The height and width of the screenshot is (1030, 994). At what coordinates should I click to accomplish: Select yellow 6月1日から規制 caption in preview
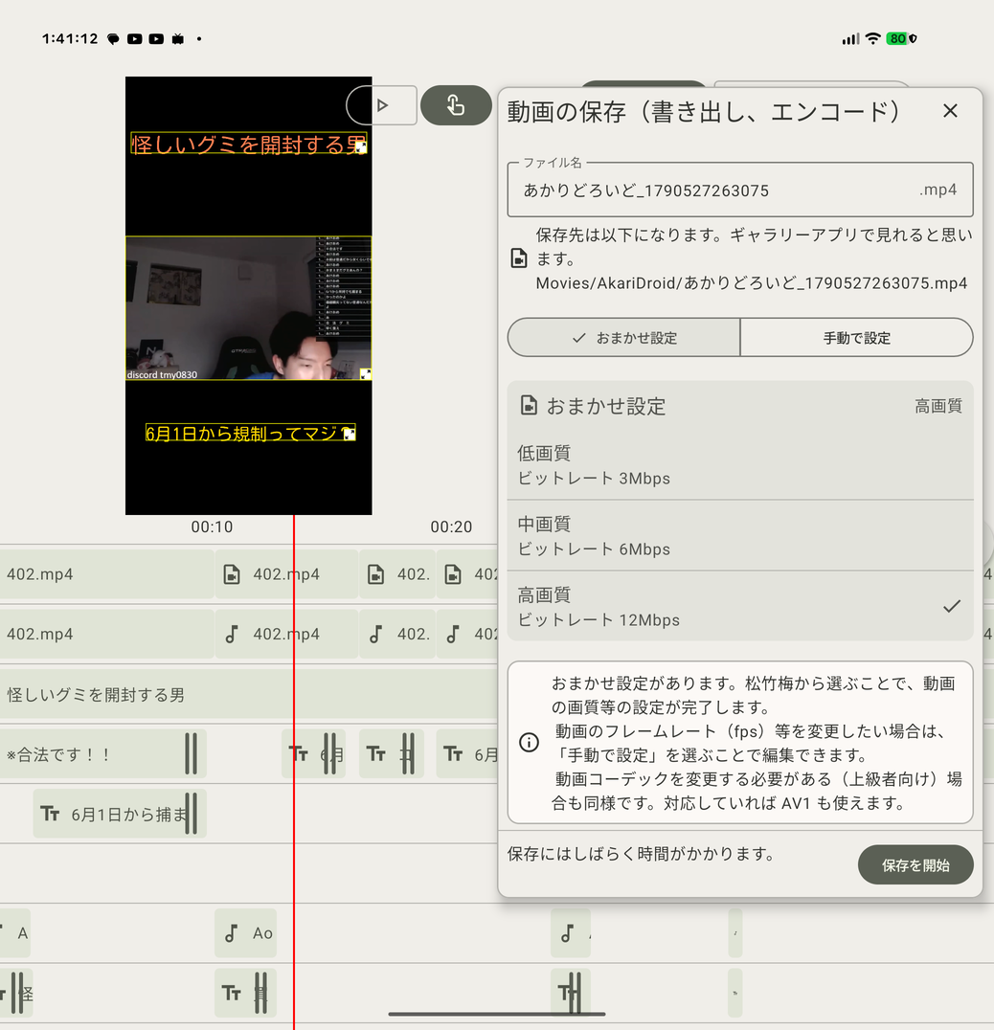pos(250,433)
